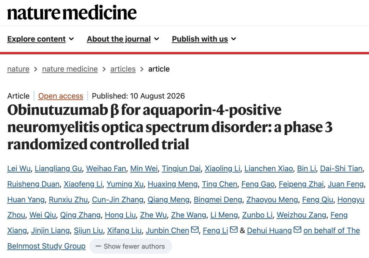Open the About the journal menu chevron

click(x=156, y=39)
